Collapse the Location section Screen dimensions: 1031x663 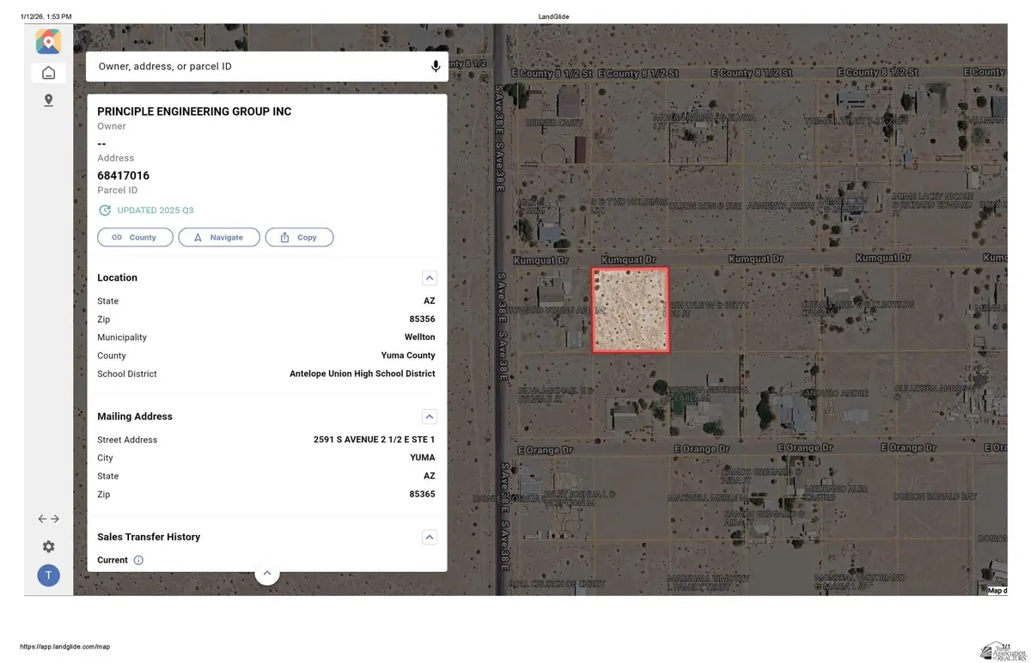tap(429, 277)
